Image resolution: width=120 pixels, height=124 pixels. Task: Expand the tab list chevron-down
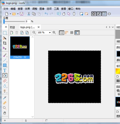[x=113, y=27]
